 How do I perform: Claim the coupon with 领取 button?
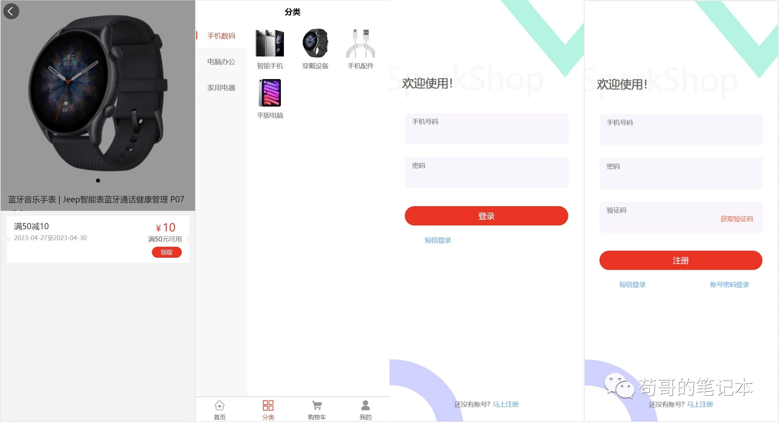(x=167, y=252)
